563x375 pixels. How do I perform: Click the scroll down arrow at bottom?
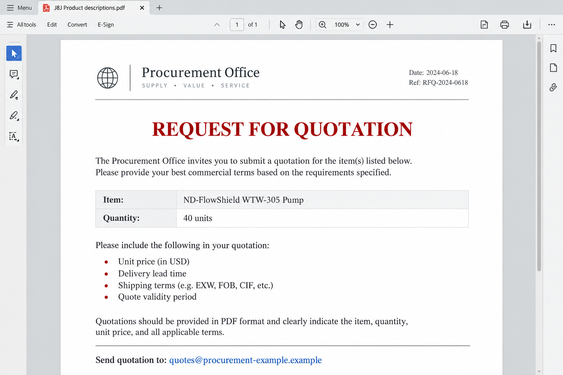tap(539, 371)
